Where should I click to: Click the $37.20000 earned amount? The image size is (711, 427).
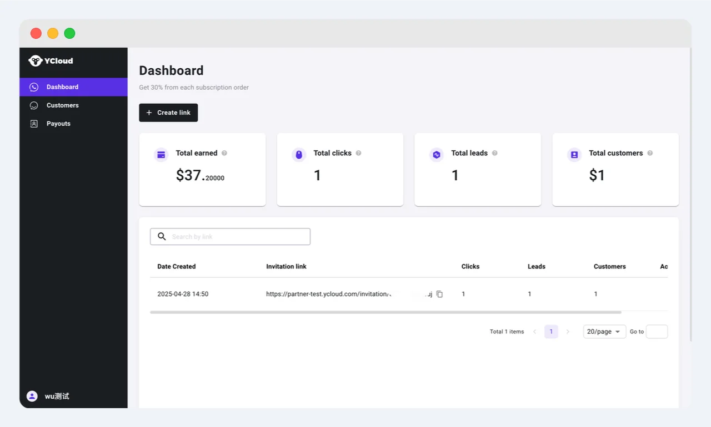click(x=200, y=176)
